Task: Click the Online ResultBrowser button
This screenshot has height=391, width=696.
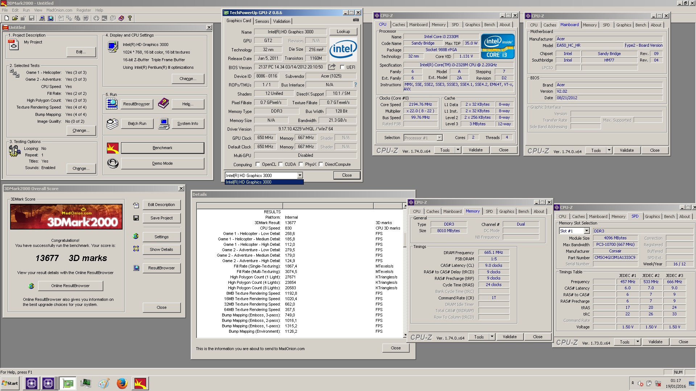Action: pyautogui.click(x=70, y=286)
